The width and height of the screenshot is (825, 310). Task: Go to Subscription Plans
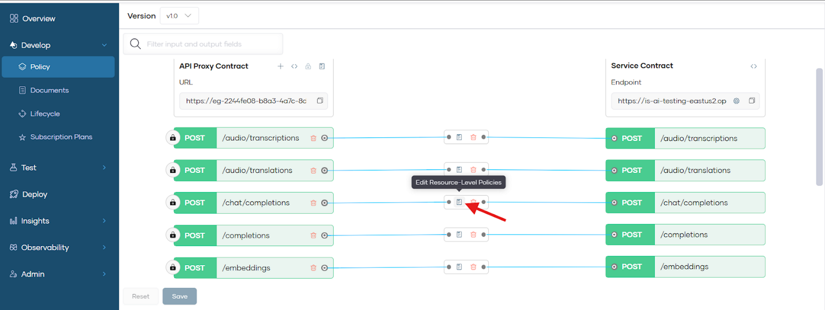tap(61, 137)
